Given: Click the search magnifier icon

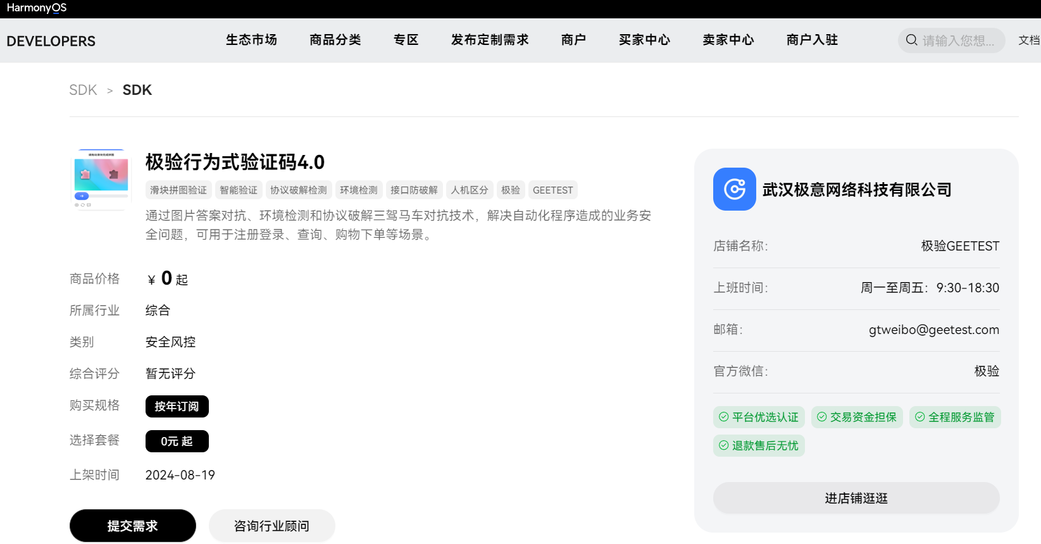Looking at the screenshot, I should 911,40.
